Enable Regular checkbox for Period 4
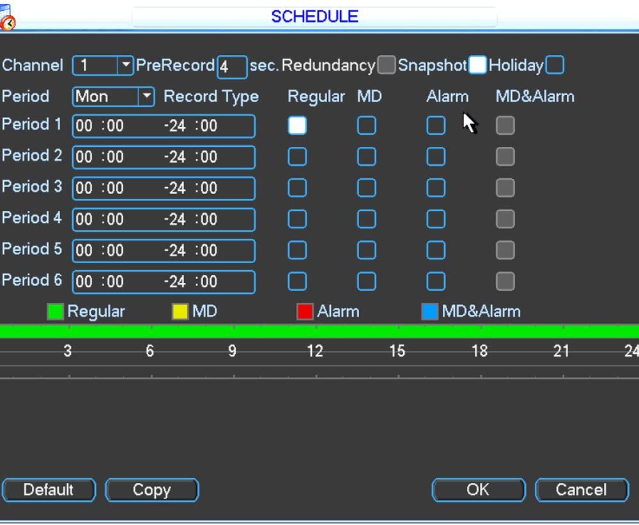Image resolution: width=639 pixels, height=525 pixels. (x=297, y=219)
